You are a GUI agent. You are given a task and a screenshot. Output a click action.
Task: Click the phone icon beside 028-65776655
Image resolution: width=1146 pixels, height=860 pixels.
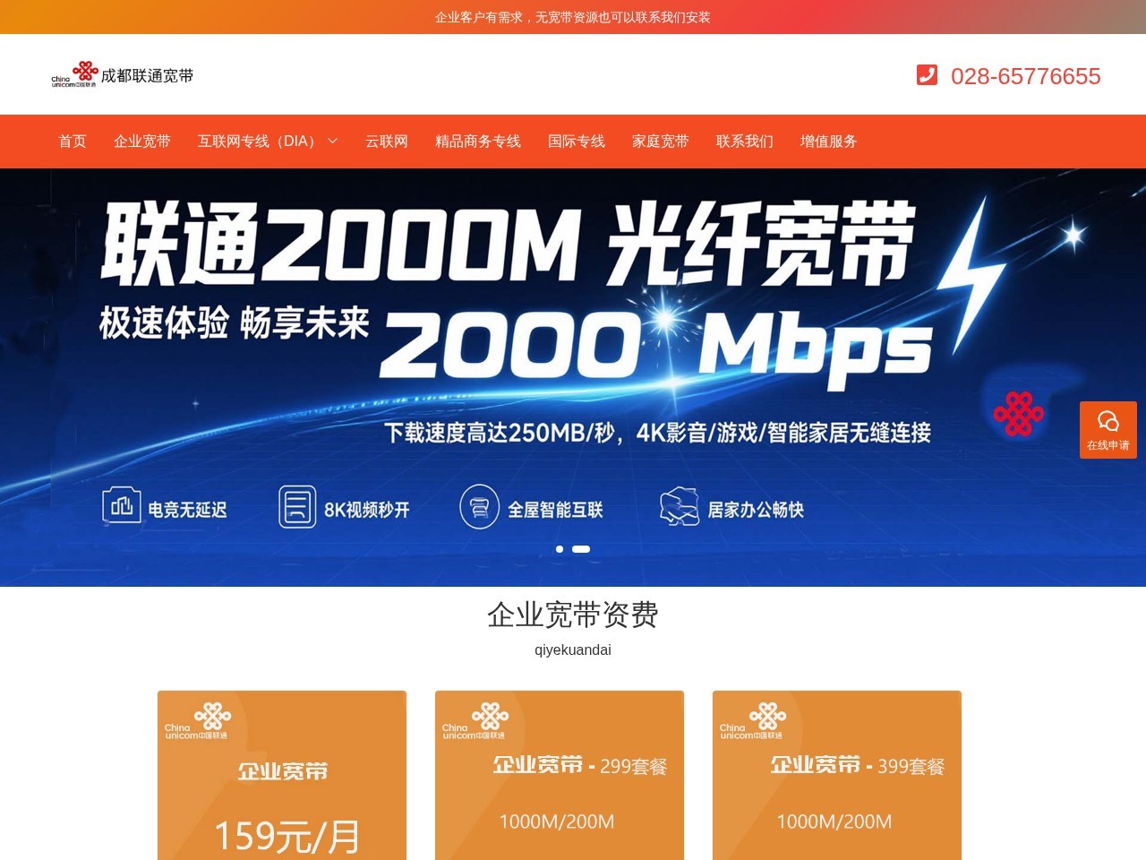point(927,76)
